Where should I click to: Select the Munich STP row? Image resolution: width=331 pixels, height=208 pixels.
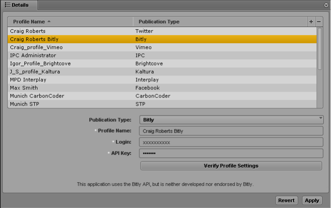(162, 104)
